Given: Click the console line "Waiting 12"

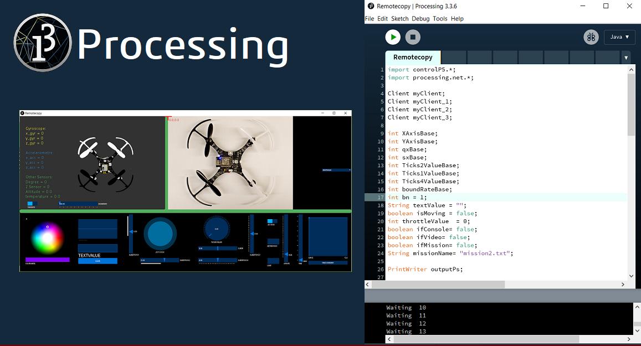Looking at the screenshot, I should 406,323.
